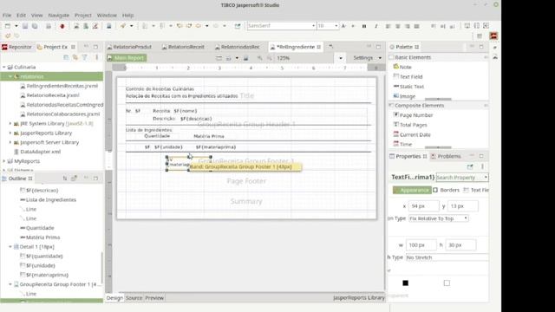Open the Window menu
The width and height of the screenshot is (555, 312).
coord(107,16)
